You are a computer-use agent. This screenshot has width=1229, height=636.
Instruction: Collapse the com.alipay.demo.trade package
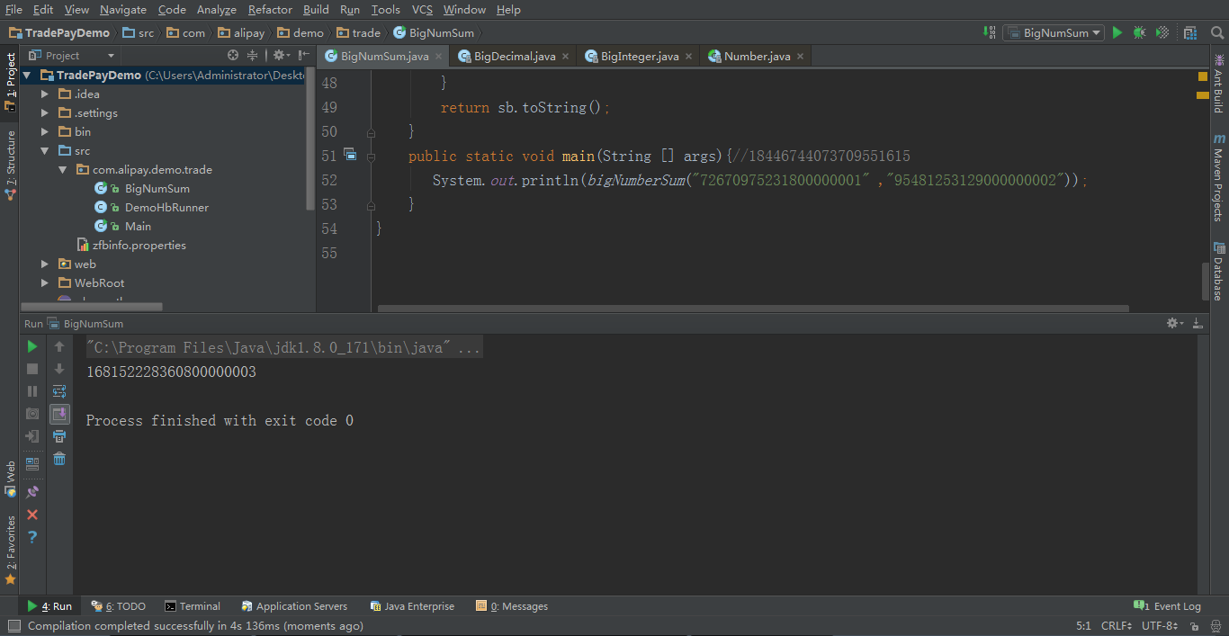point(63,170)
